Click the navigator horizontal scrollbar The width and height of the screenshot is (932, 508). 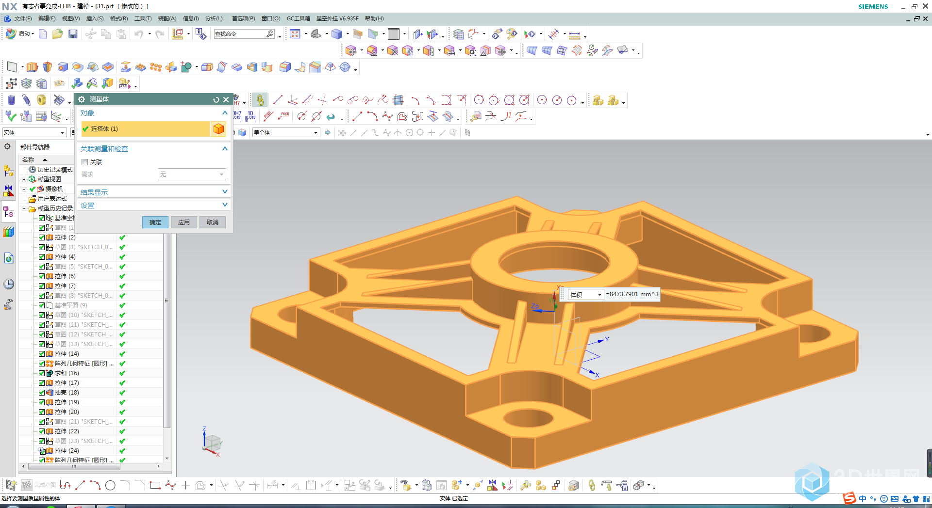coord(74,466)
